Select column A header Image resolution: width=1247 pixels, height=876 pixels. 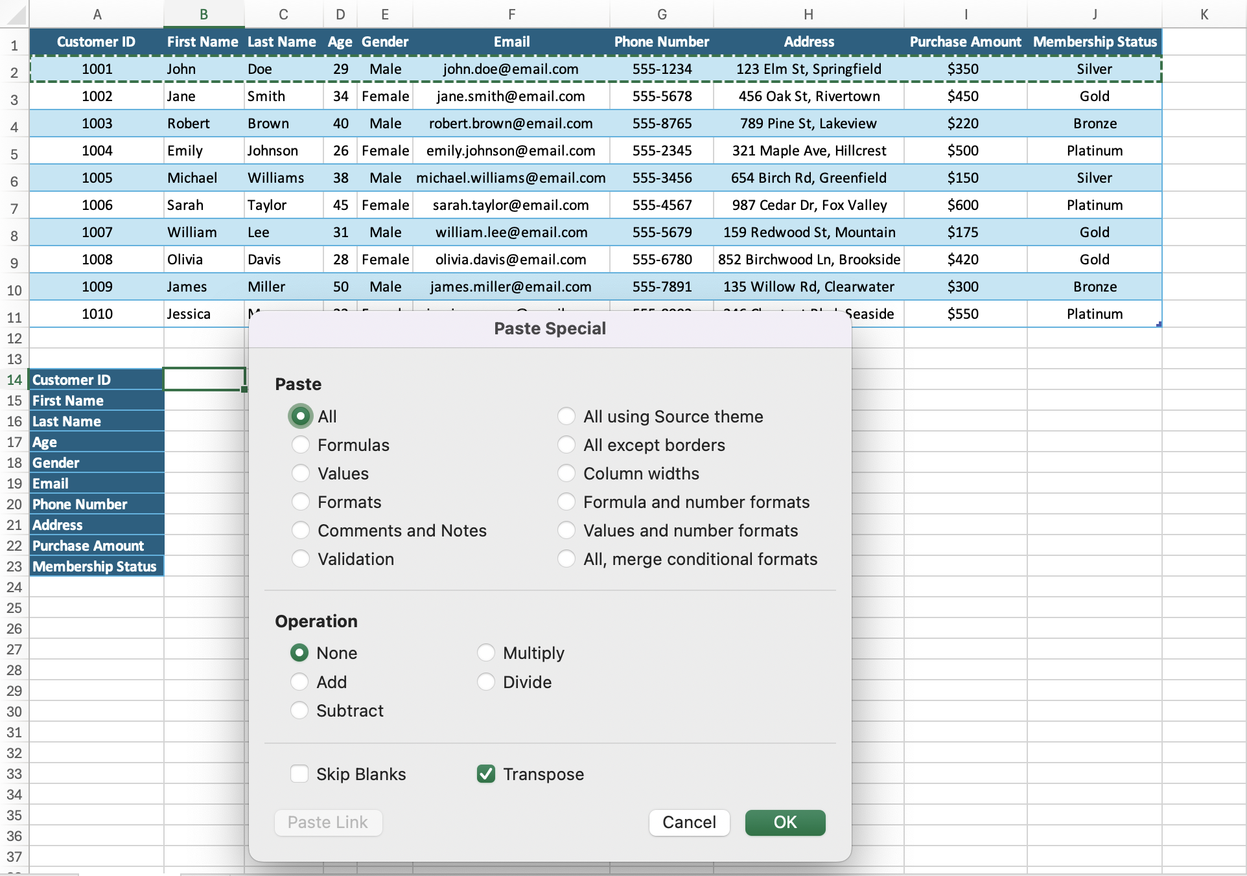pos(97,14)
